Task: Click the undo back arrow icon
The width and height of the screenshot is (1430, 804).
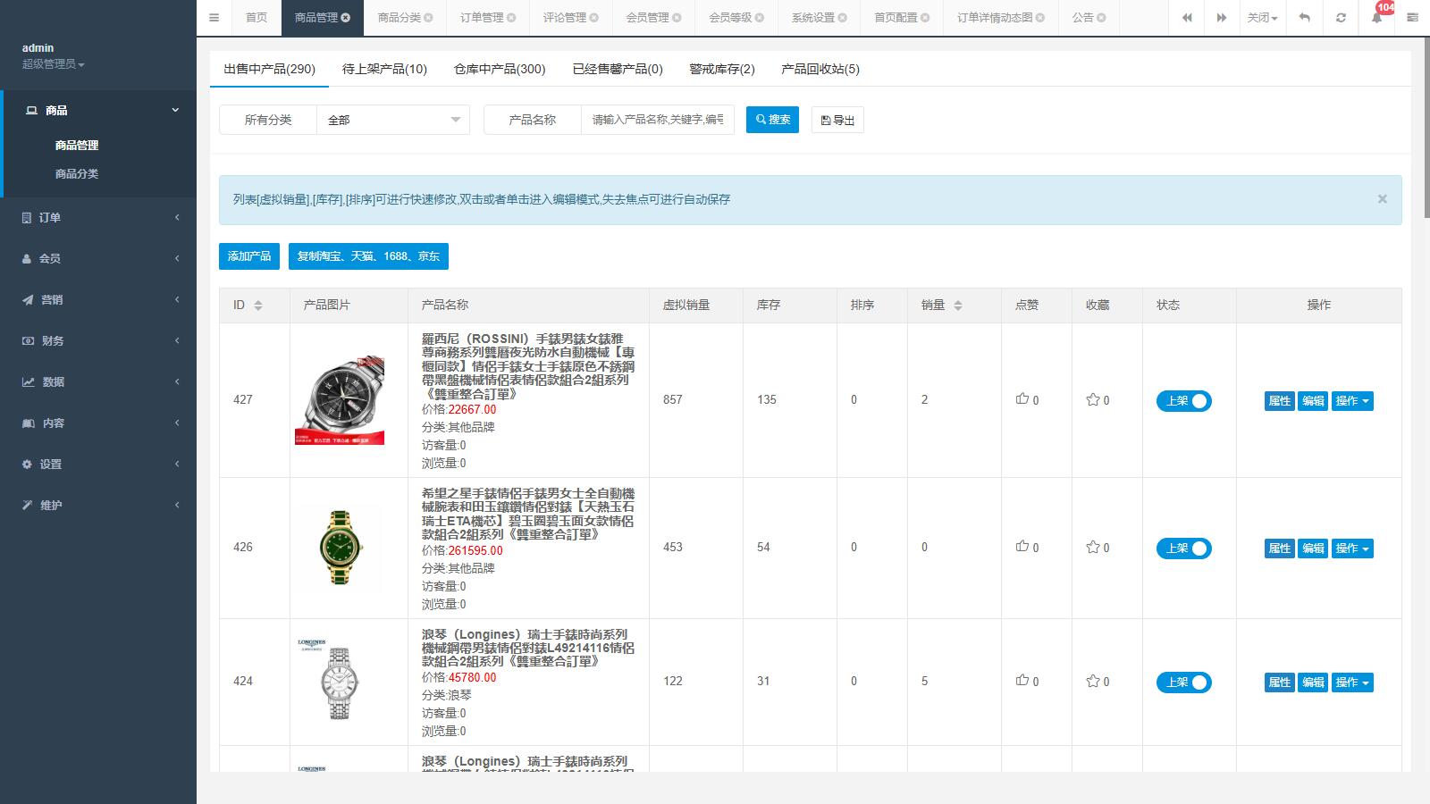Action: coord(1305,18)
